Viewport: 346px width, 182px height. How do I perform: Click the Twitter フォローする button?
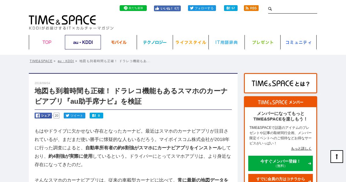(x=202, y=8)
